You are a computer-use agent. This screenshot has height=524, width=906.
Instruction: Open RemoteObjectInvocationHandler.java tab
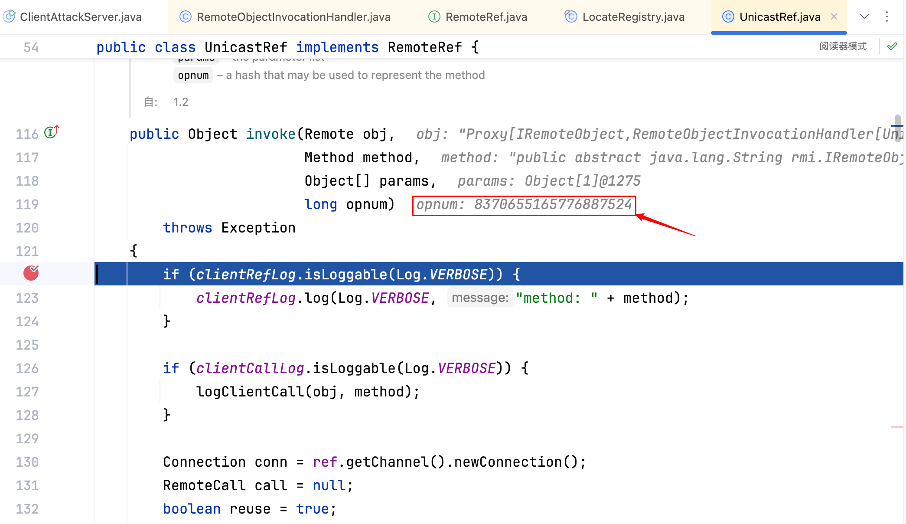(293, 17)
